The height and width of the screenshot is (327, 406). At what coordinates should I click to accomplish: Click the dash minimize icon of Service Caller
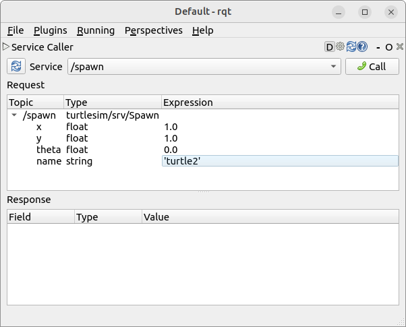point(379,47)
